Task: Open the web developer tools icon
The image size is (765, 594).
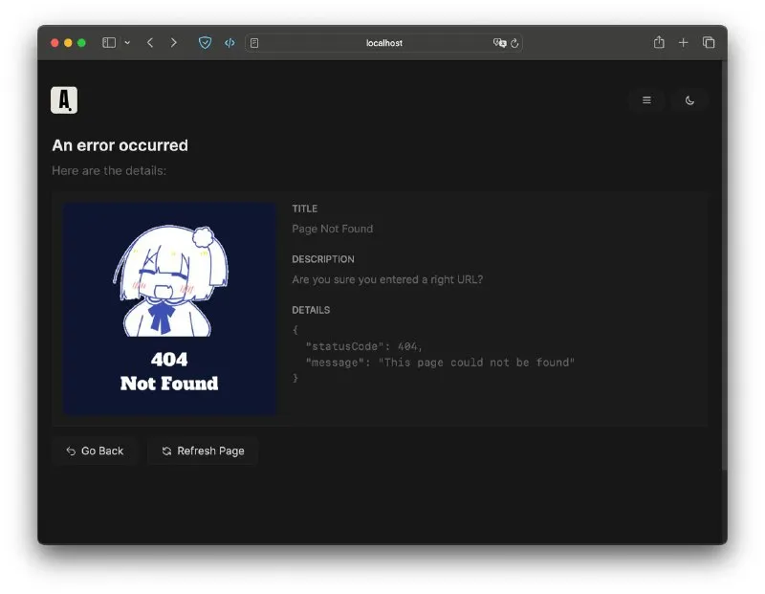Action: coord(229,42)
